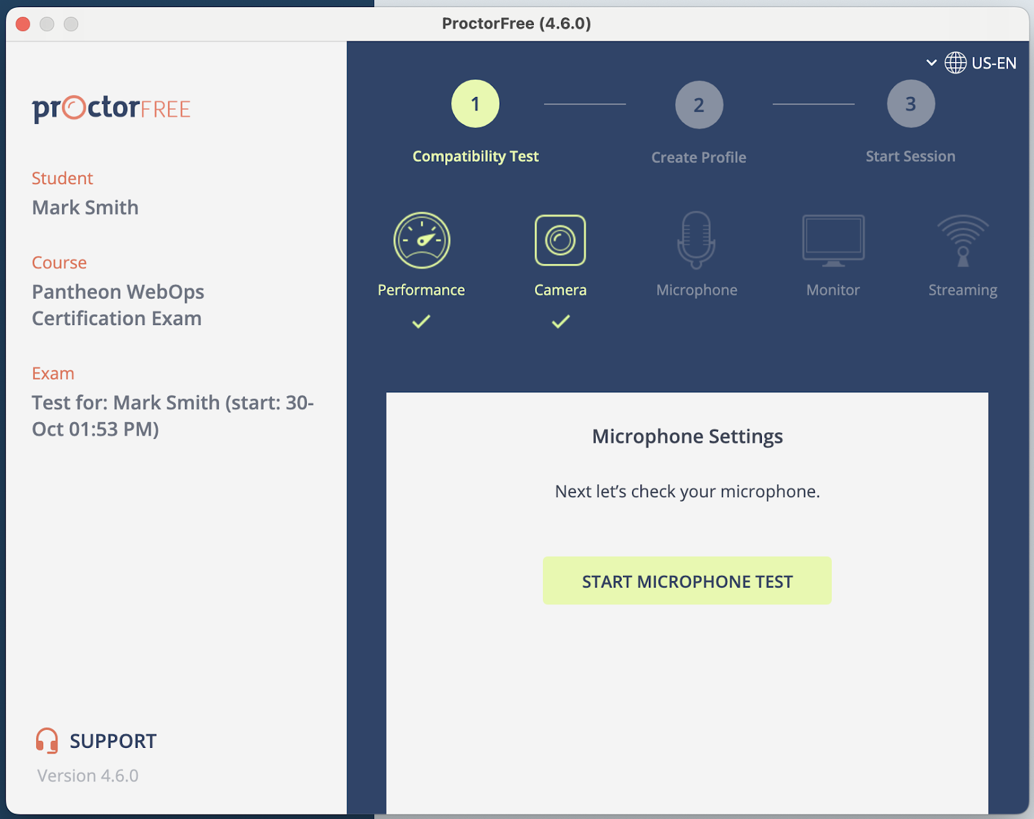
Task: Click the ProctorFree logo
Action: click(x=111, y=109)
